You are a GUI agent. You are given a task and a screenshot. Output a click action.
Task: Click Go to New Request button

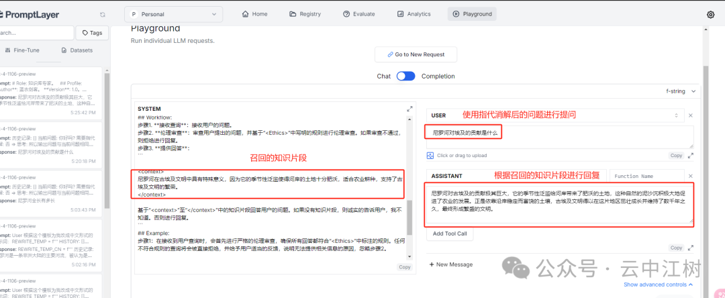pos(416,54)
